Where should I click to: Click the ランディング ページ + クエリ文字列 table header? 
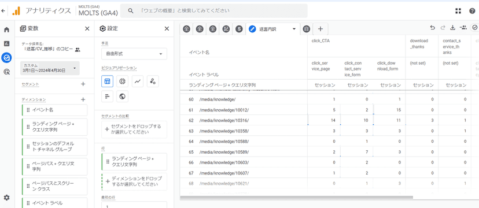tap(222, 85)
